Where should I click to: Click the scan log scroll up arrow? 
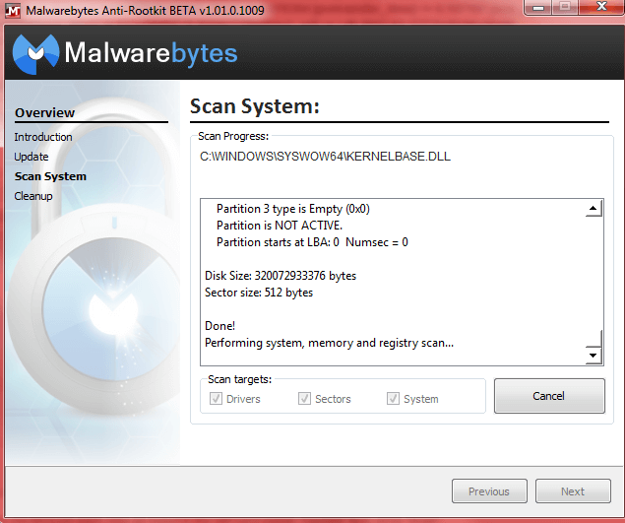click(594, 208)
